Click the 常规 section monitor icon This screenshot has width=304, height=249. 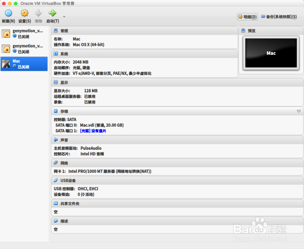pyautogui.click(x=55, y=30)
